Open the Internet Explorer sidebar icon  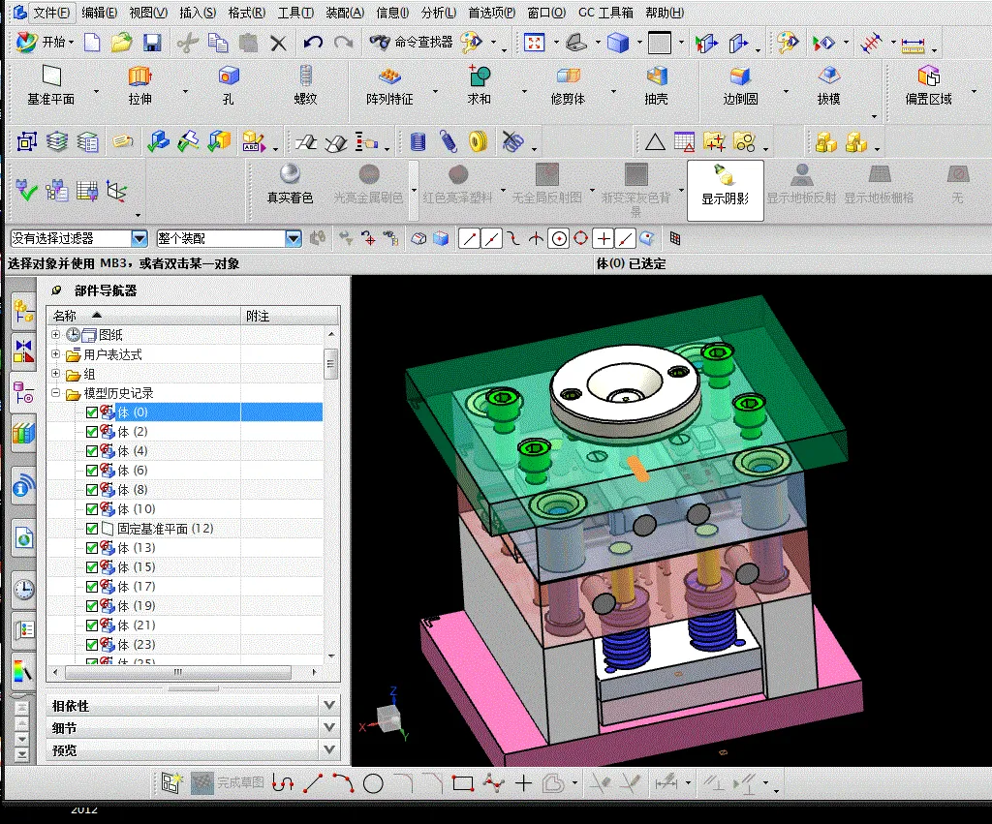[x=24, y=538]
